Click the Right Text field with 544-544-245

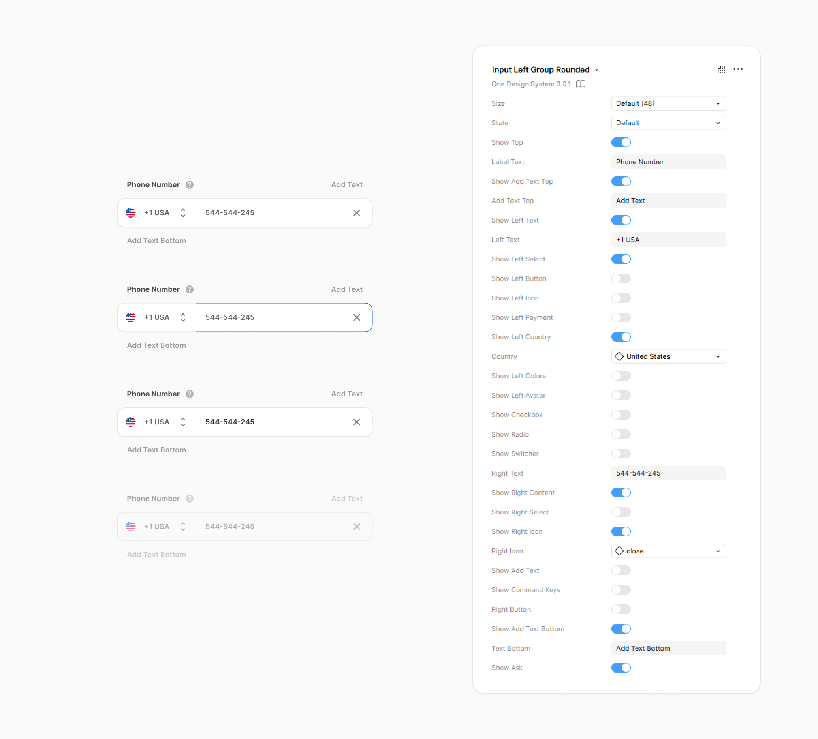(668, 473)
